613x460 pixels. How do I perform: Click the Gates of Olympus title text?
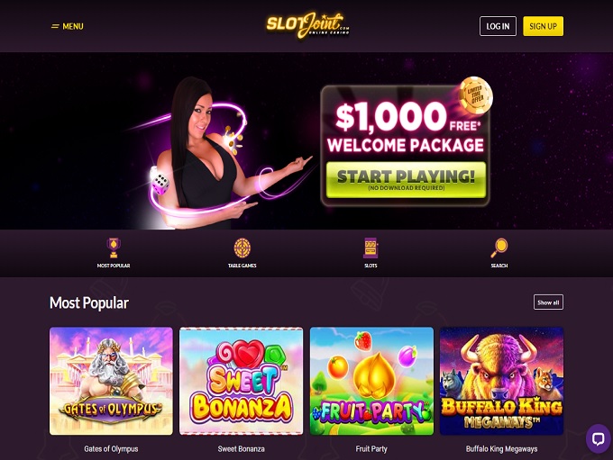click(x=111, y=449)
